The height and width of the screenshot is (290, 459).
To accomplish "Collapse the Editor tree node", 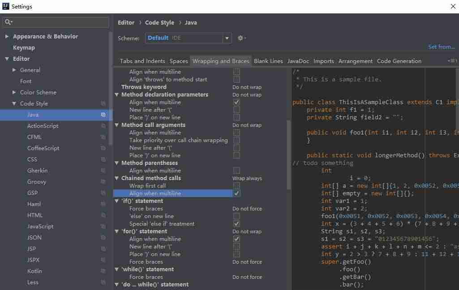I will pos(7,59).
